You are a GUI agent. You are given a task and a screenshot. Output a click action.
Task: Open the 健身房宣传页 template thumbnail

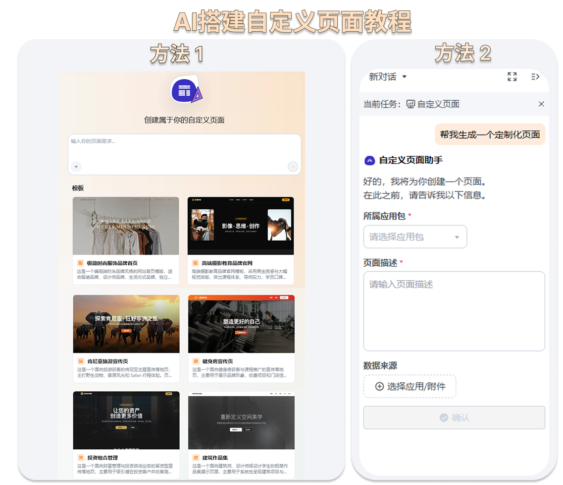[x=241, y=324]
